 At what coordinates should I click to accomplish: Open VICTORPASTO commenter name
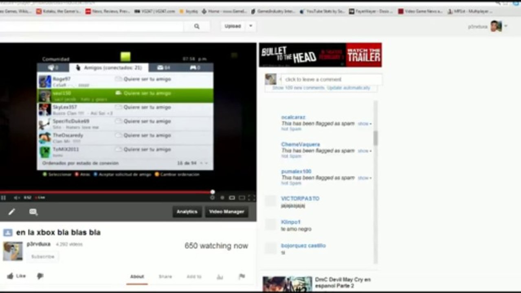point(300,199)
